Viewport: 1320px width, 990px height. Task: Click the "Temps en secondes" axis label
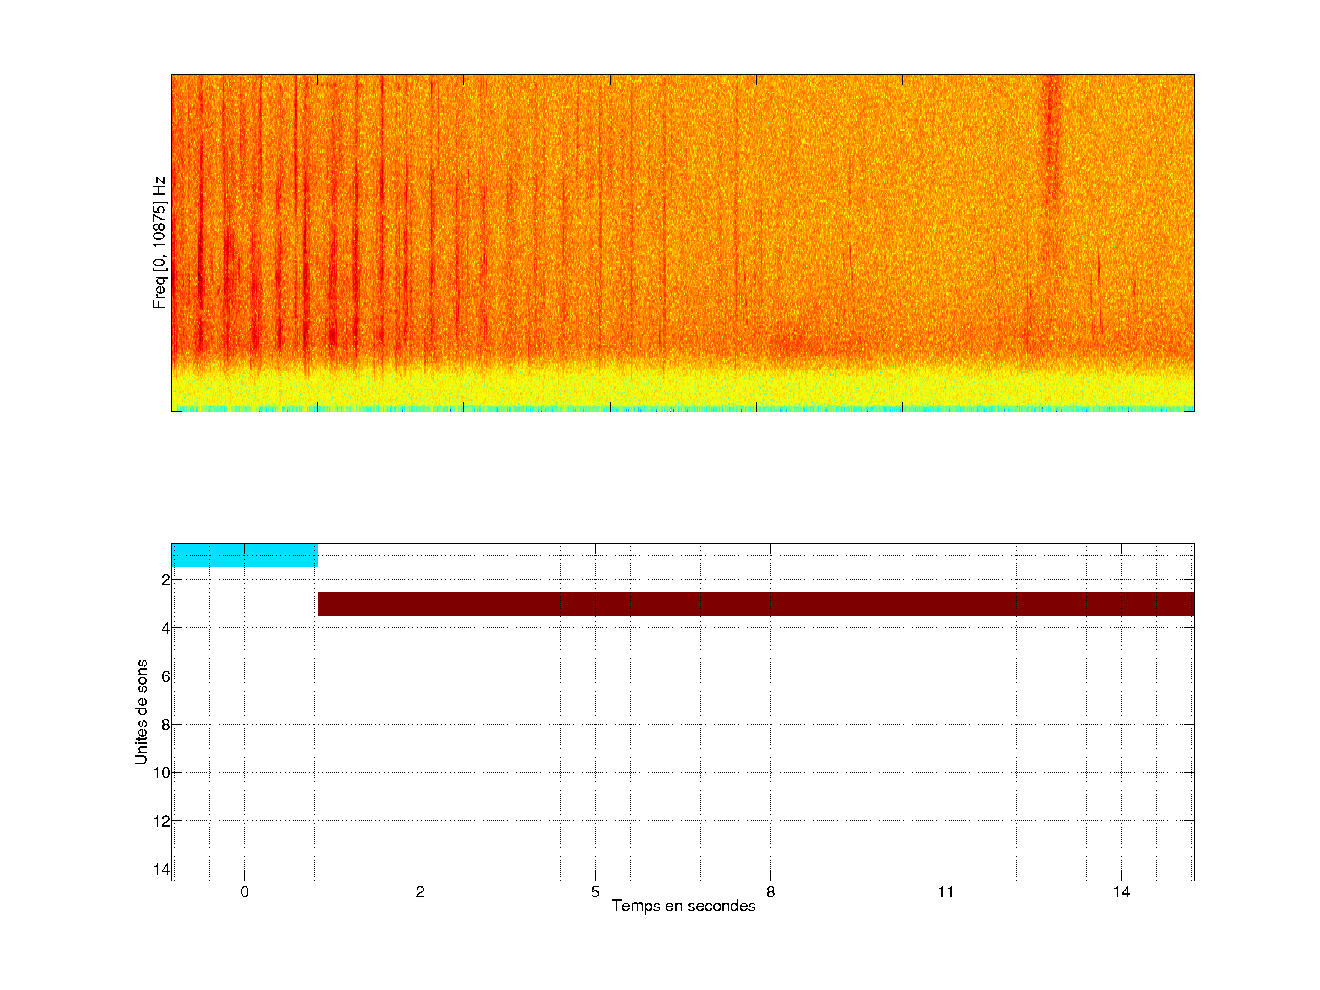[x=683, y=906]
